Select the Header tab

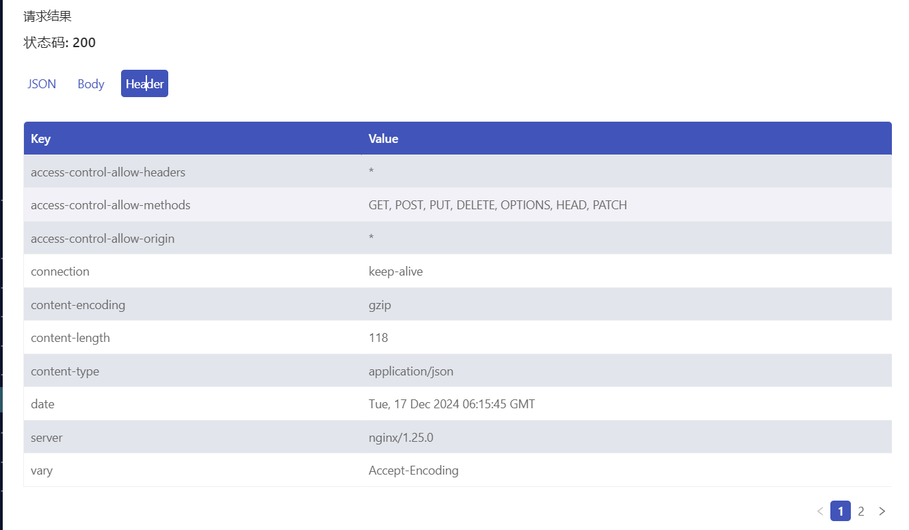point(144,84)
